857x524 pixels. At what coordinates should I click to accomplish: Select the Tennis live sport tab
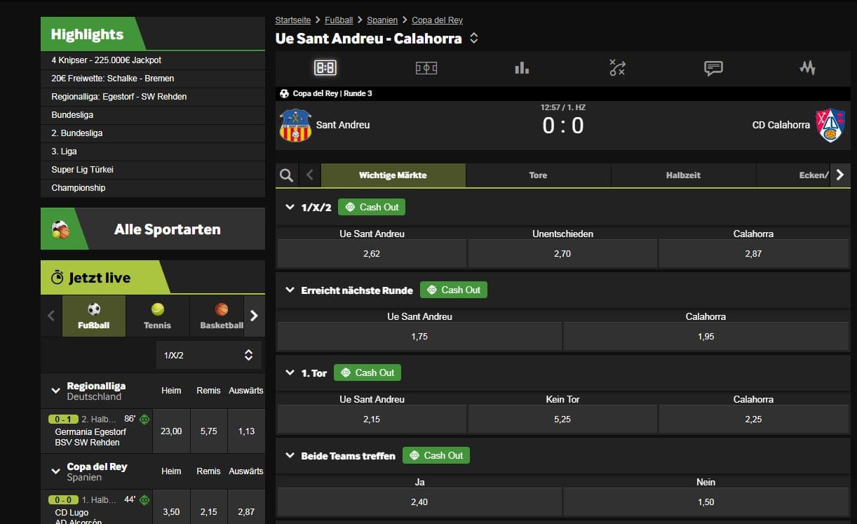pyautogui.click(x=157, y=316)
